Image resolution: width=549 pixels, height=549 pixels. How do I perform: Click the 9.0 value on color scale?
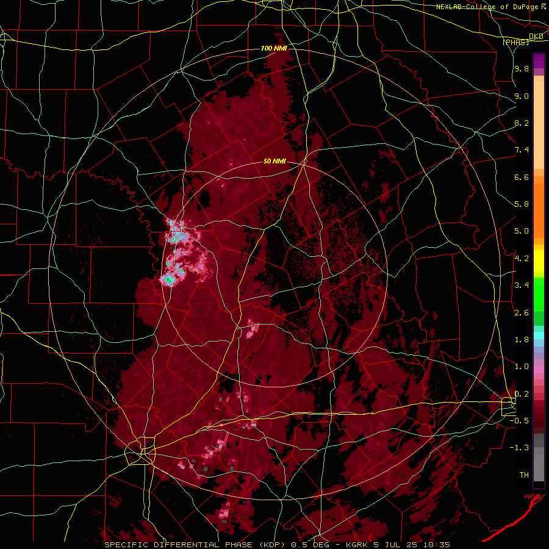tap(522, 96)
